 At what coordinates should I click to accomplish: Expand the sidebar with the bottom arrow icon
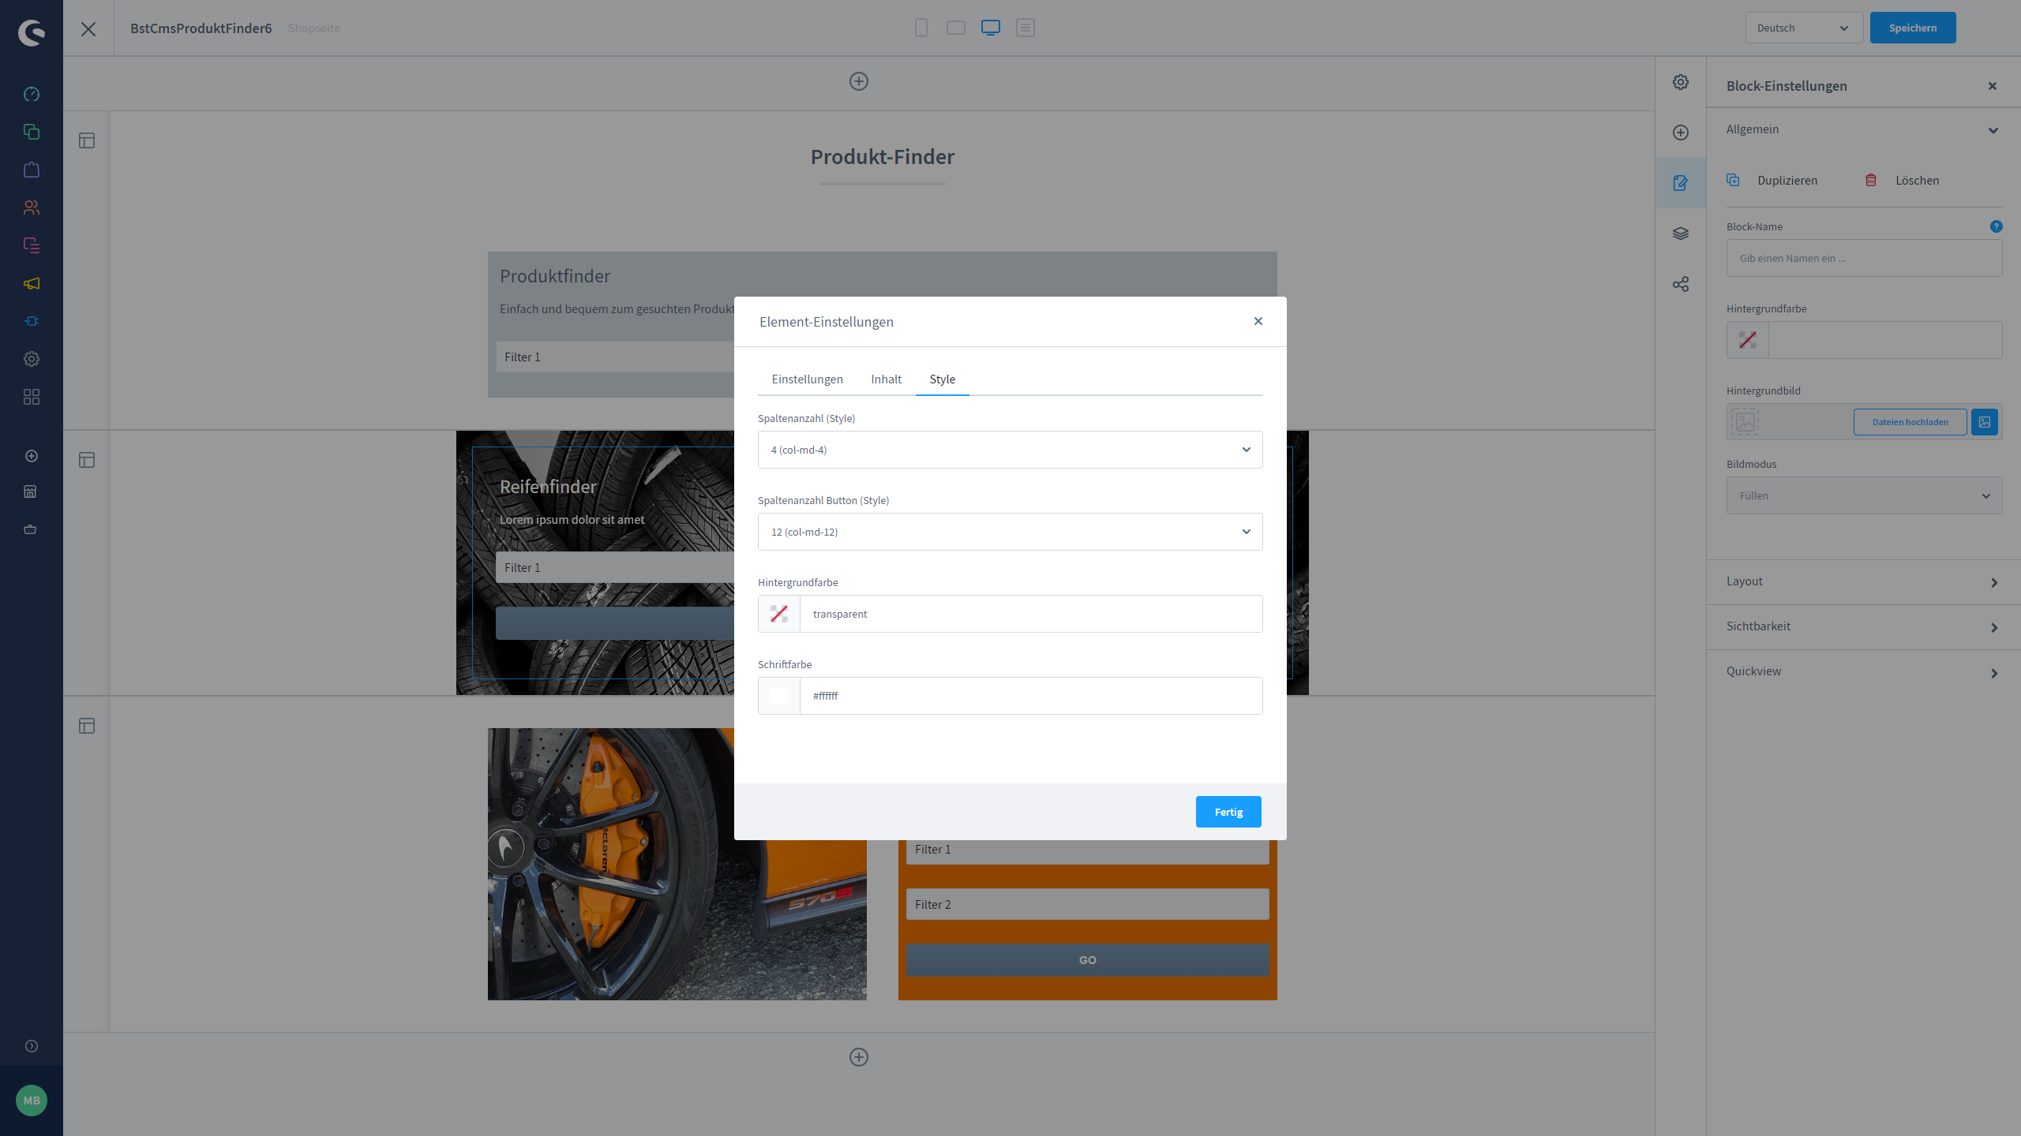(x=32, y=1046)
